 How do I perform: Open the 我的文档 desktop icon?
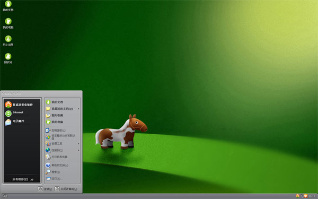point(8,6)
